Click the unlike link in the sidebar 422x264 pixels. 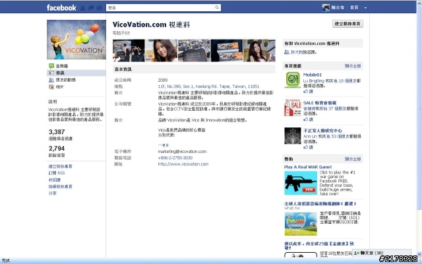tap(54, 180)
